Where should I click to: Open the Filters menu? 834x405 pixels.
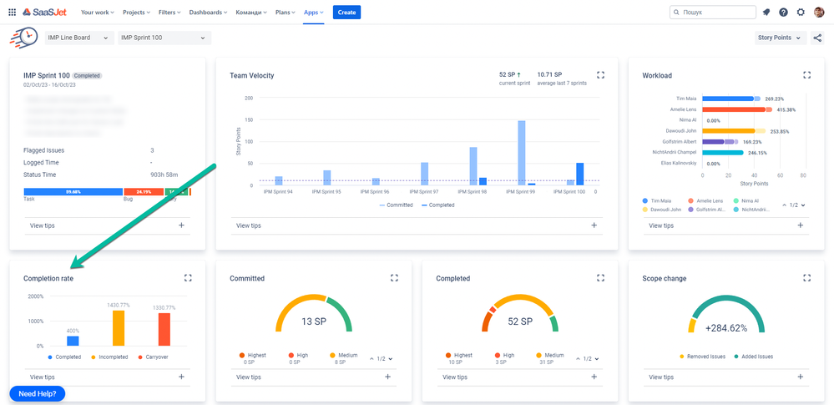169,13
